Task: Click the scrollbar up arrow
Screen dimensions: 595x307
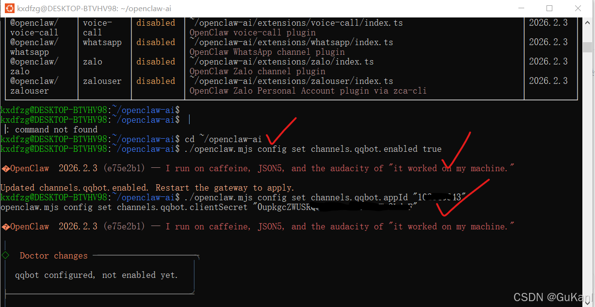Action: coord(587,22)
